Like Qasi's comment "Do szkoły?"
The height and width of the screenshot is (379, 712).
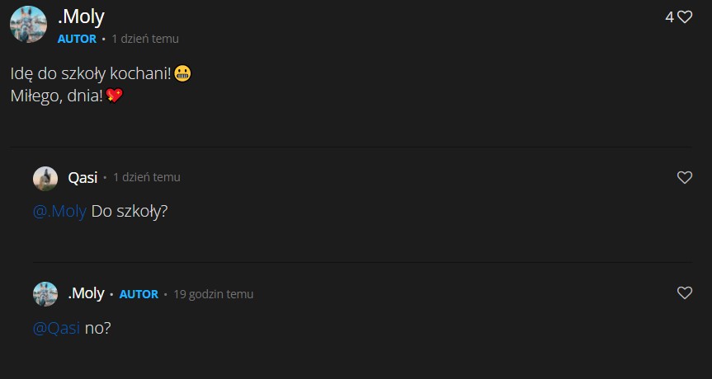pyautogui.click(x=684, y=177)
